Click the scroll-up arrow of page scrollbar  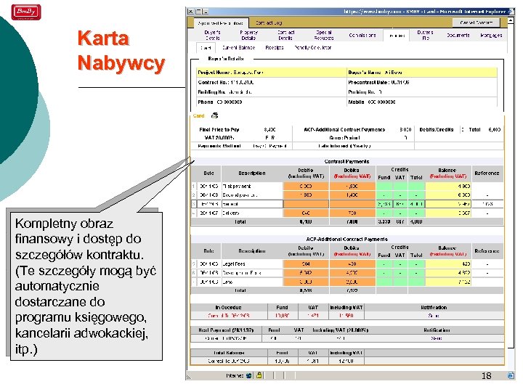tap(511, 20)
